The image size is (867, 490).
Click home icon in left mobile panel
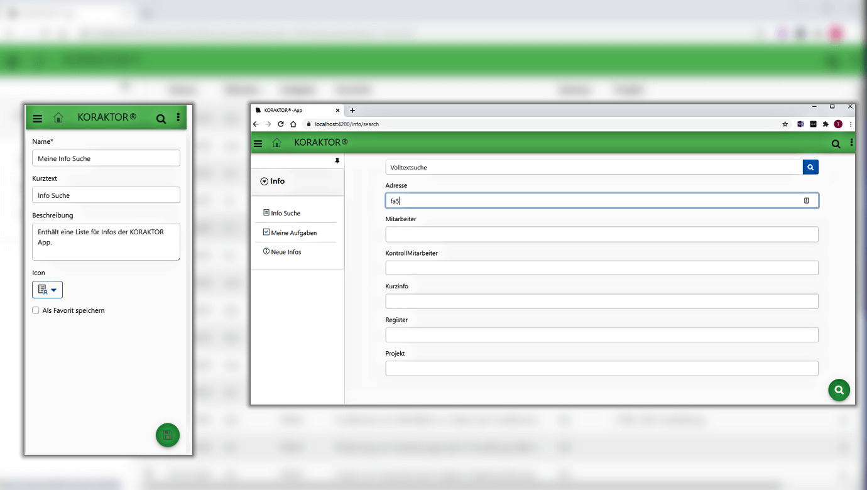58,117
